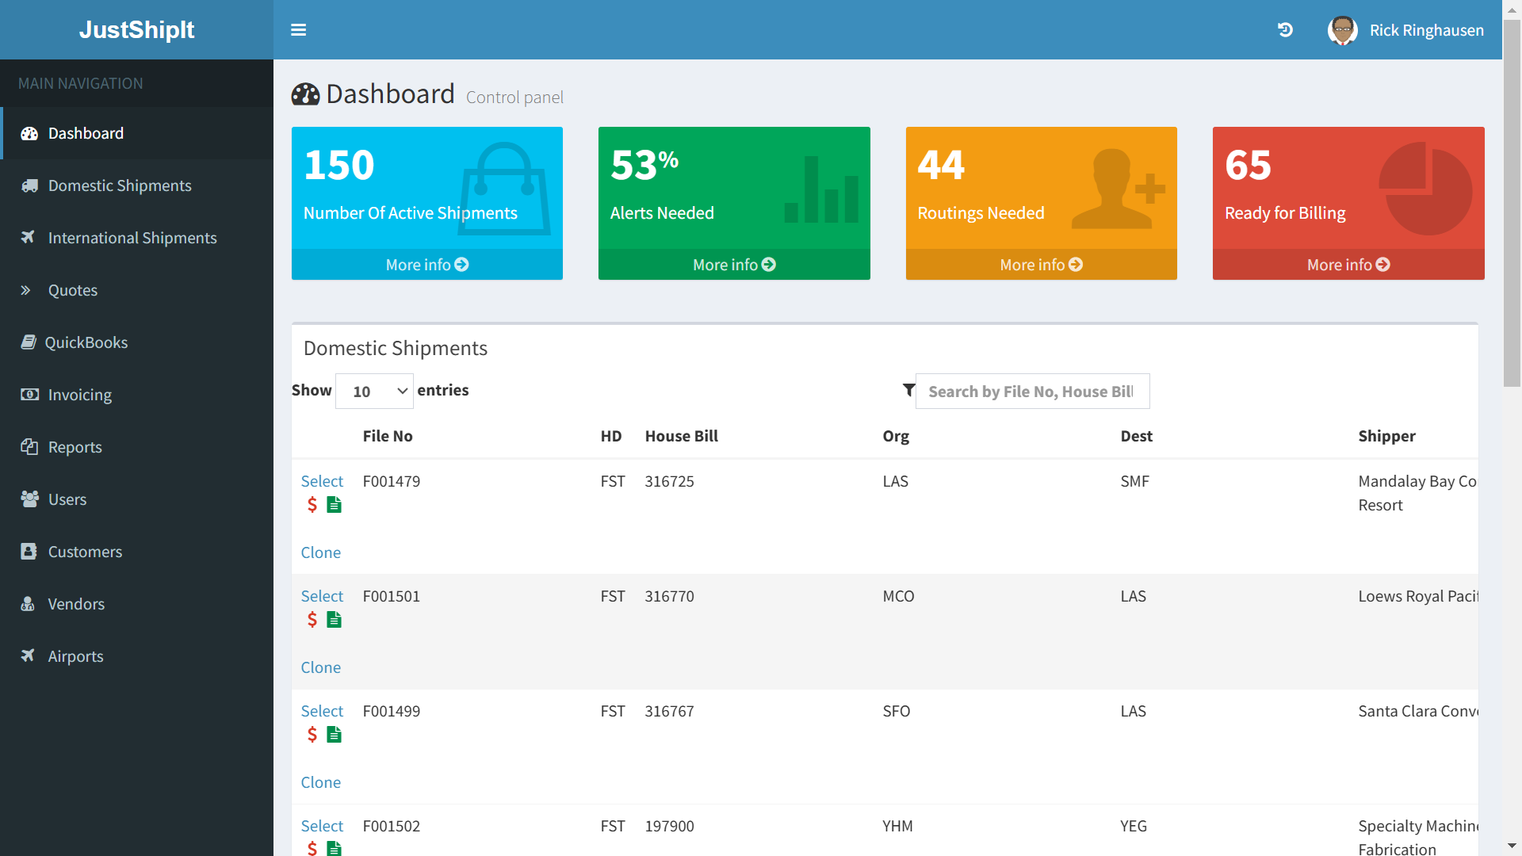This screenshot has height=856, width=1522.
Task: Click the 150 Active Shipments count
Action: [x=339, y=165]
